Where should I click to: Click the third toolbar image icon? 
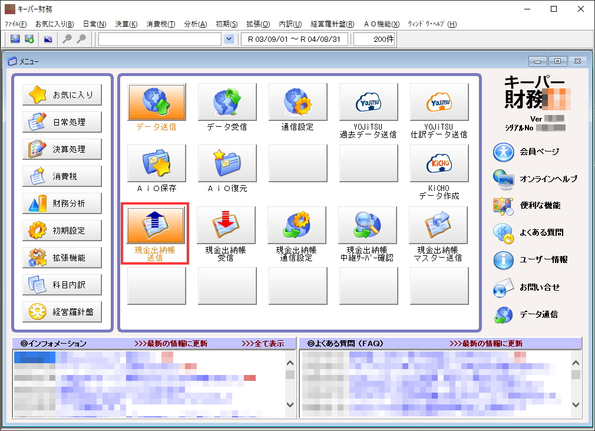[x=48, y=39]
